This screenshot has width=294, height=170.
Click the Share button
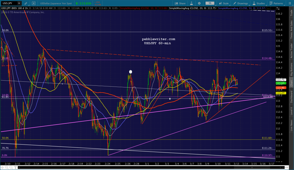click(x=180, y=3)
